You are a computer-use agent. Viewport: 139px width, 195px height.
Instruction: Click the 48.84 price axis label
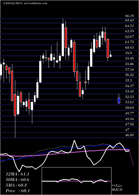(x=129, y=119)
